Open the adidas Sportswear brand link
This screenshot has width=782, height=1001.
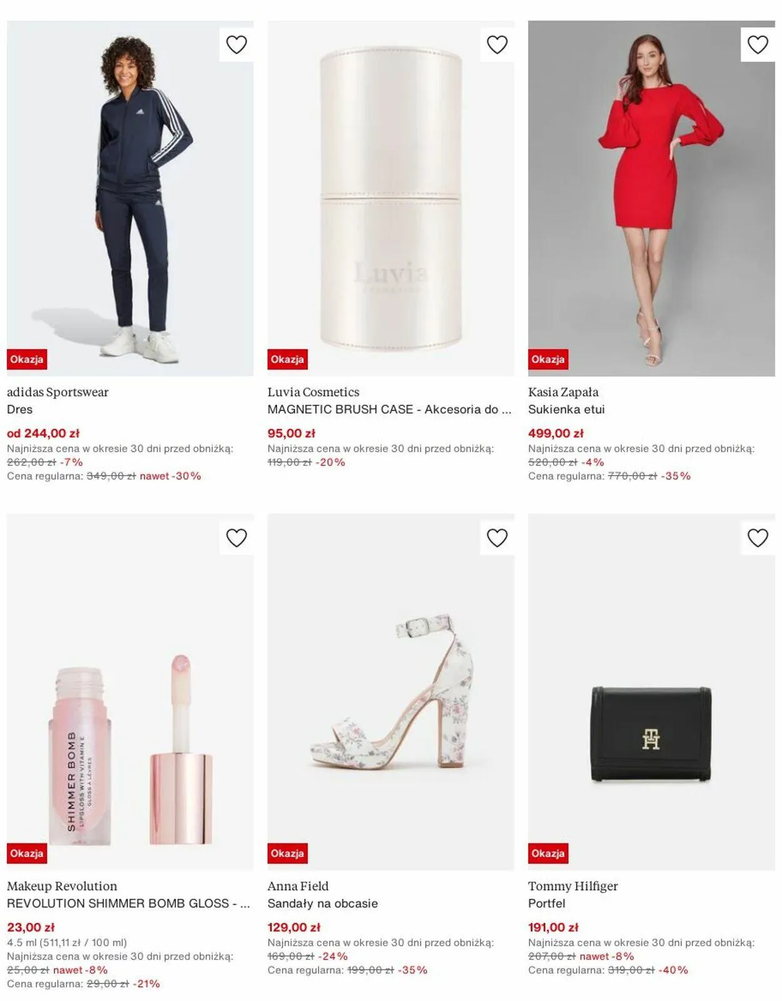click(x=58, y=392)
